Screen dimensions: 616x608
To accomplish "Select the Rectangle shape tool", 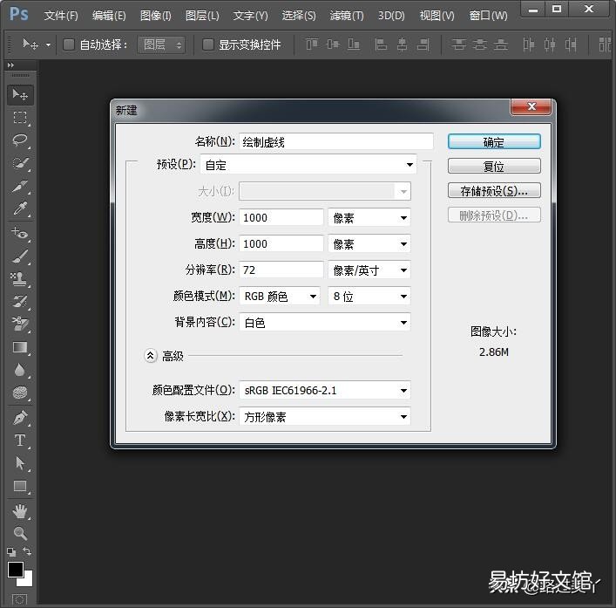I will pos(20,486).
